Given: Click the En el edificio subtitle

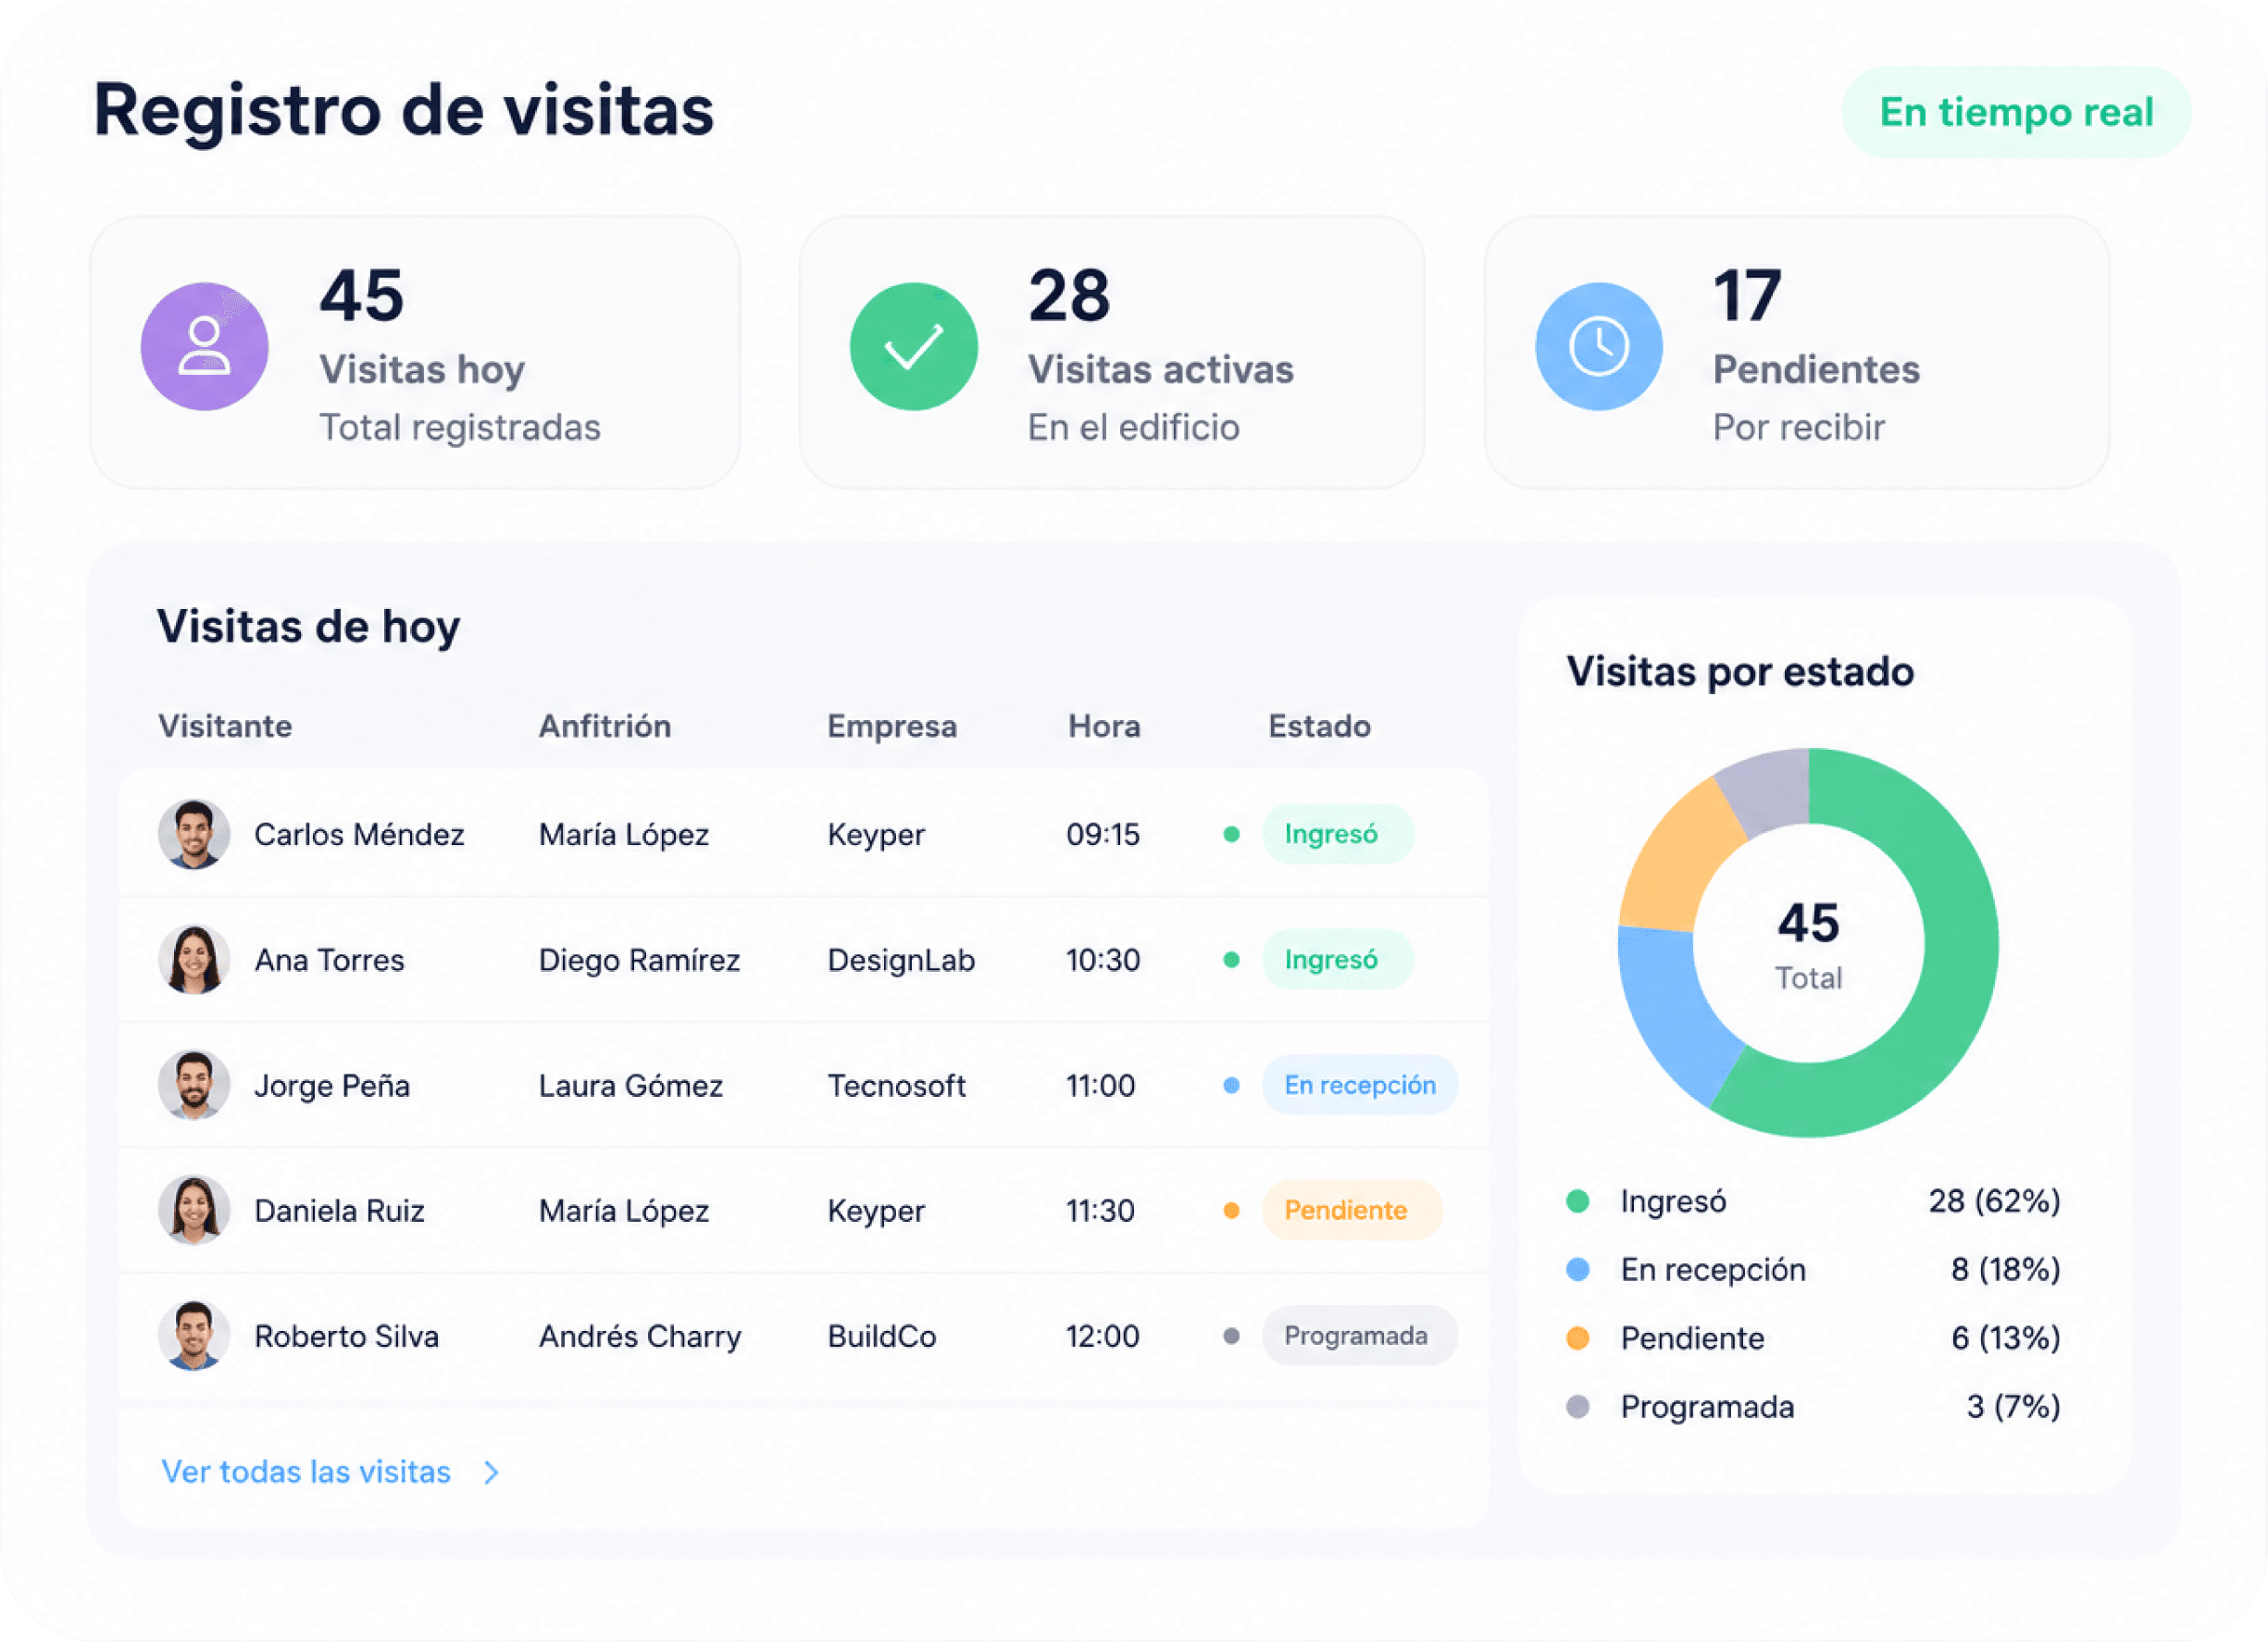Looking at the screenshot, I should point(1133,428).
